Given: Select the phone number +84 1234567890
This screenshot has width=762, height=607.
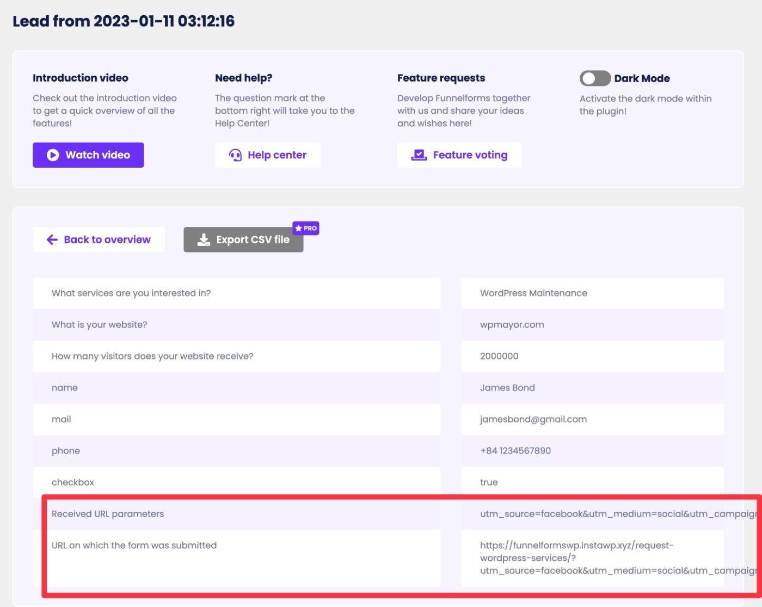Looking at the screenshot, I should tap(515, 451).
